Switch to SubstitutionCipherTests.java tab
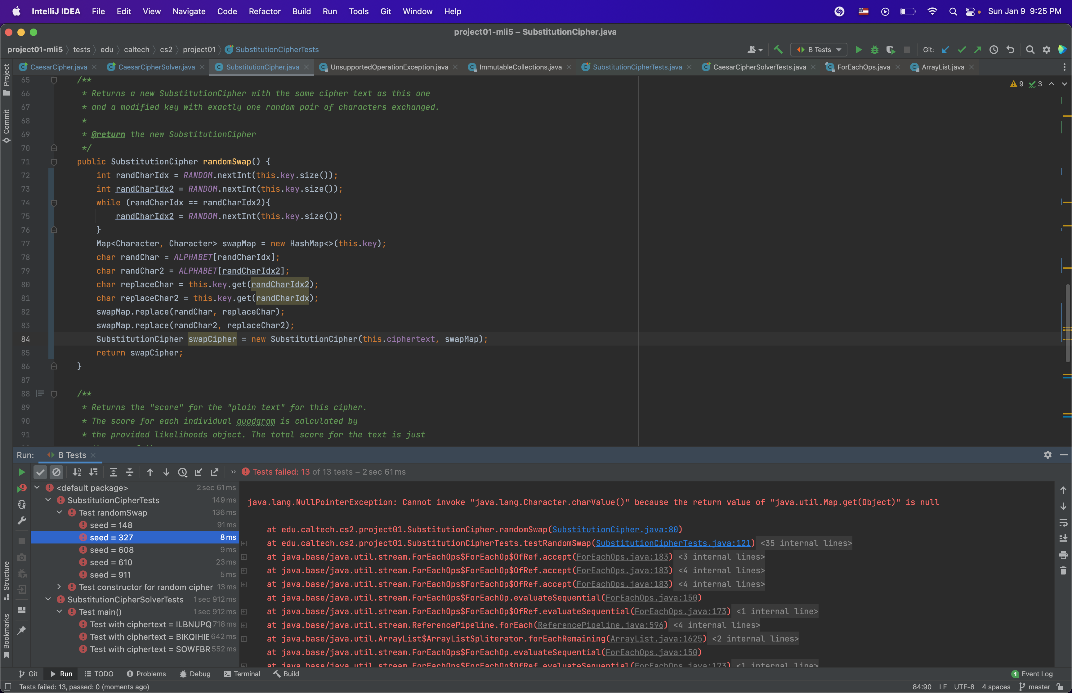The height and width of the screenshot is (693, 1072). tap(636, 67)
